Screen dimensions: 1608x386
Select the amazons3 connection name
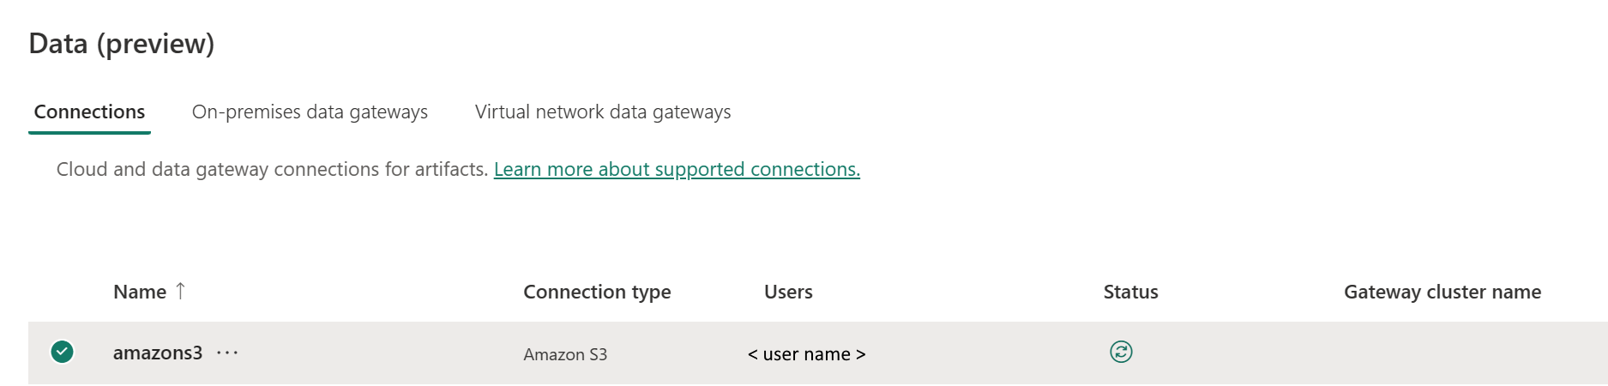(158, 353)
